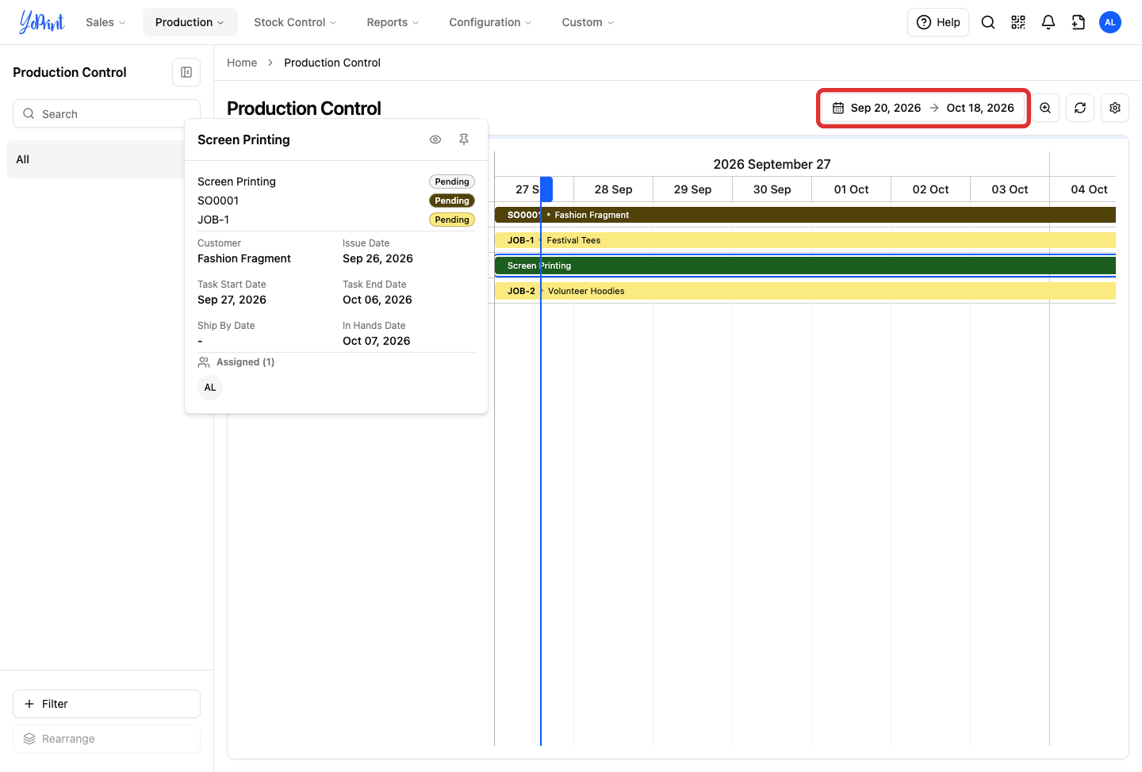Click the AL assignee avatar in card

coord(210,388)
